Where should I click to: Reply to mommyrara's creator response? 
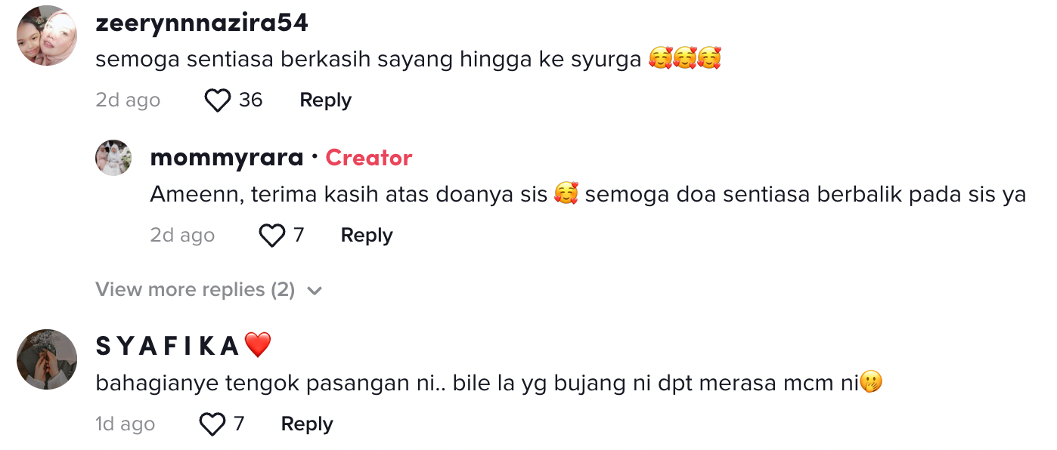367,236
